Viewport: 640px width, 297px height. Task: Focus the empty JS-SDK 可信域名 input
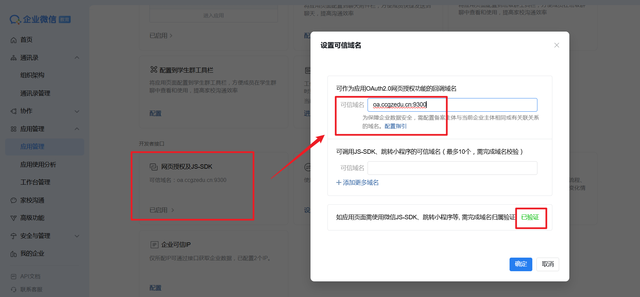pos(452,168)
